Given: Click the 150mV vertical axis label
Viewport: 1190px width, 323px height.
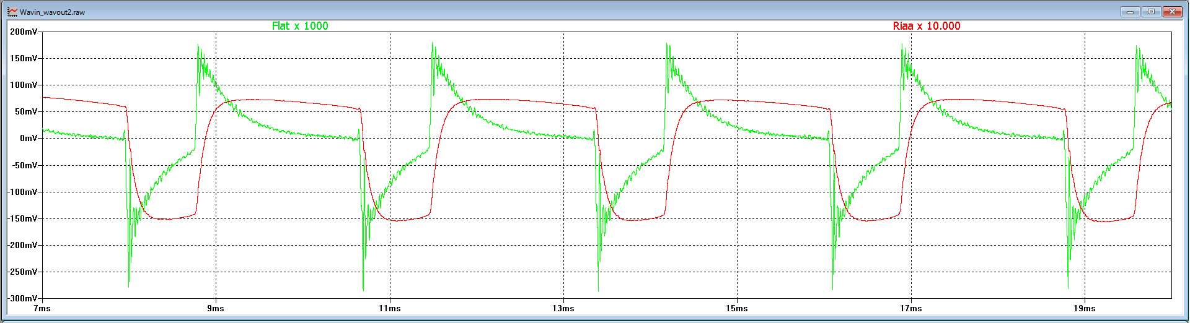Looking at the screenshot, I should (24, 58).
